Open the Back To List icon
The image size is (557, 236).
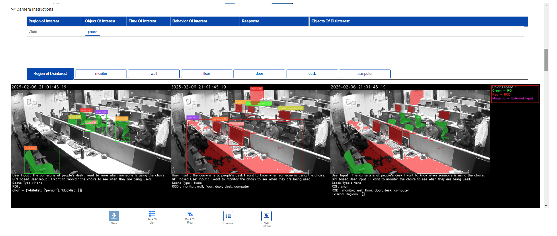(152, 214)
